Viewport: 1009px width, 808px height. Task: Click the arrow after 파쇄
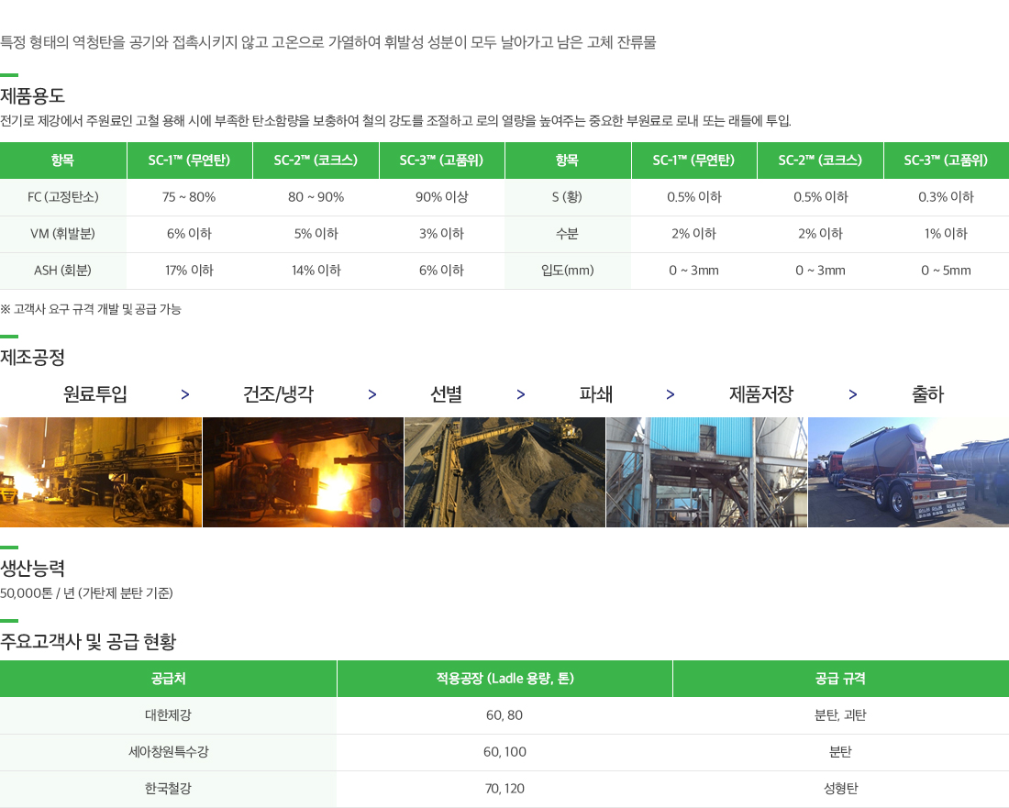(671, 394)
